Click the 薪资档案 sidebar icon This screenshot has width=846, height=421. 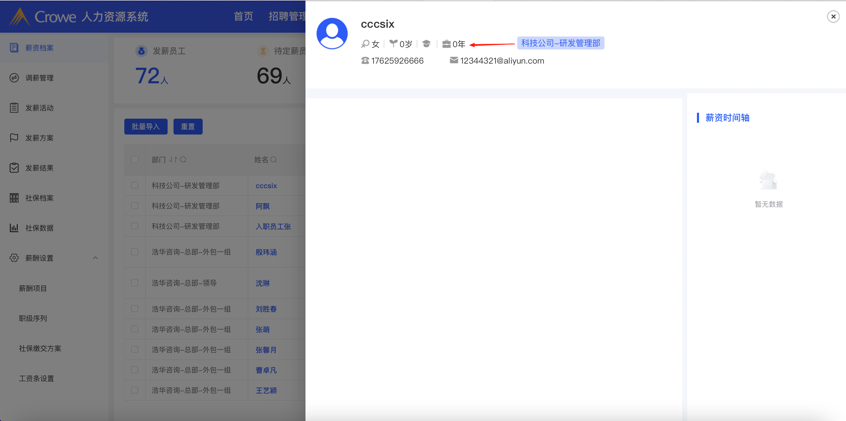tap(14, 48)
